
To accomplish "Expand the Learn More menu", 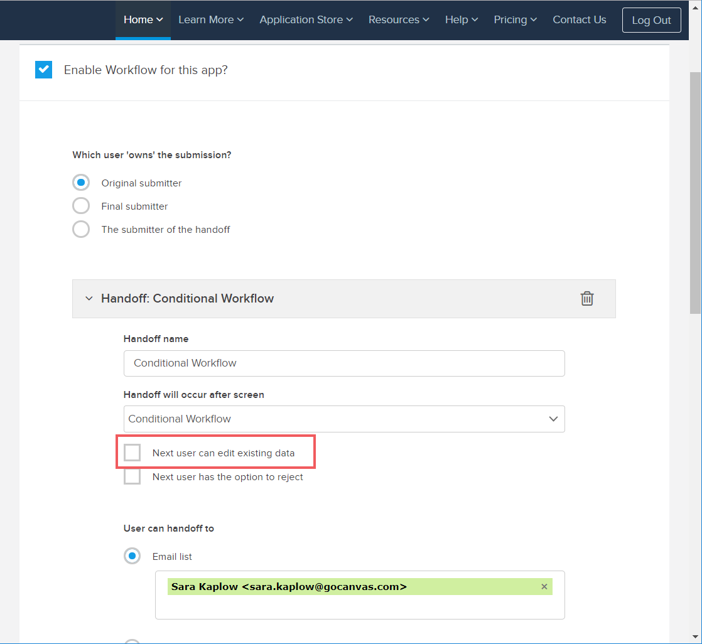I will tap(210, 20).
